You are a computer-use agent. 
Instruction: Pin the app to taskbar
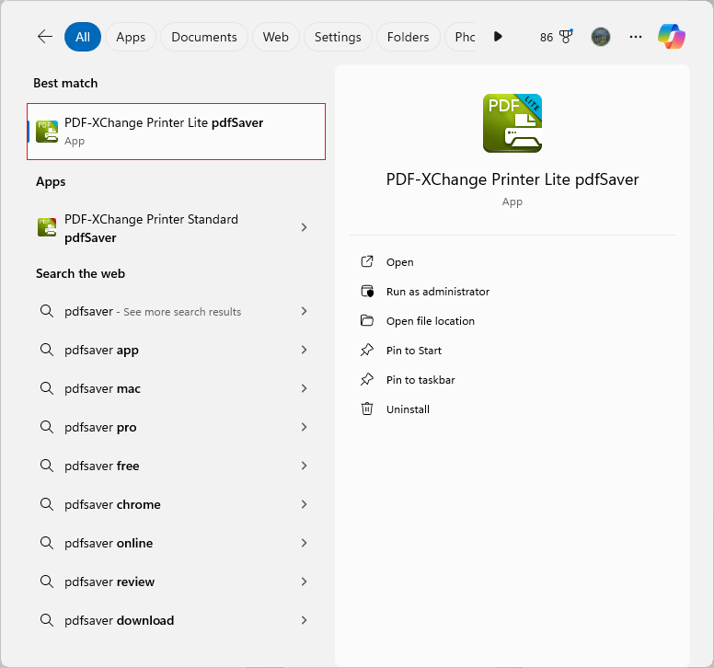(420, 380)
